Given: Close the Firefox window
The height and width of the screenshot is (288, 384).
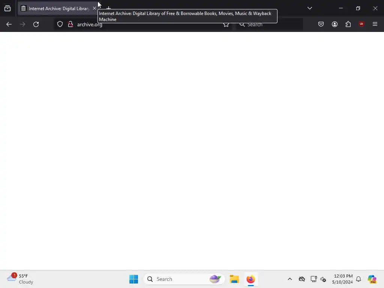Looking at the screenshot, I should (375, 8).
